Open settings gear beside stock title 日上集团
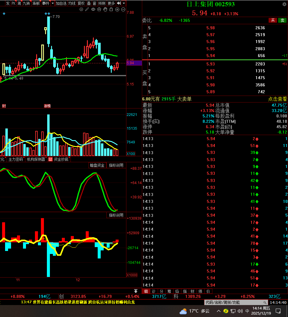The image size is (288, 317). click(x=284, y=4)
